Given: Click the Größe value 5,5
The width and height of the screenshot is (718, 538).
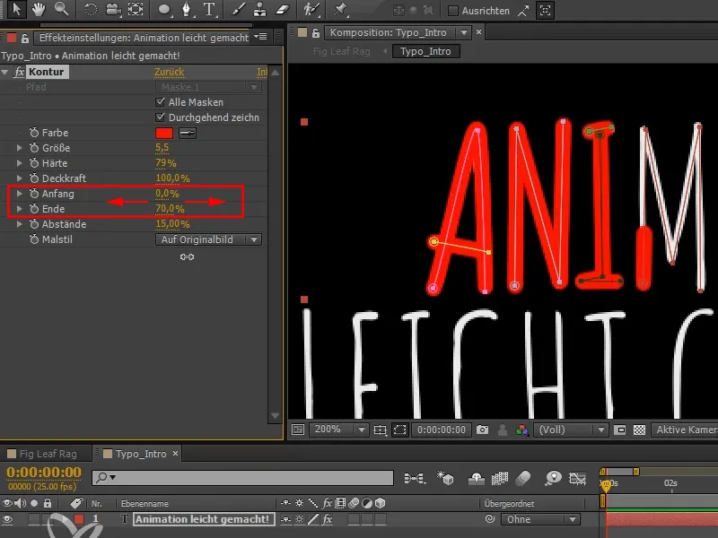Looking at the screenshot, I should pos(162,148).
